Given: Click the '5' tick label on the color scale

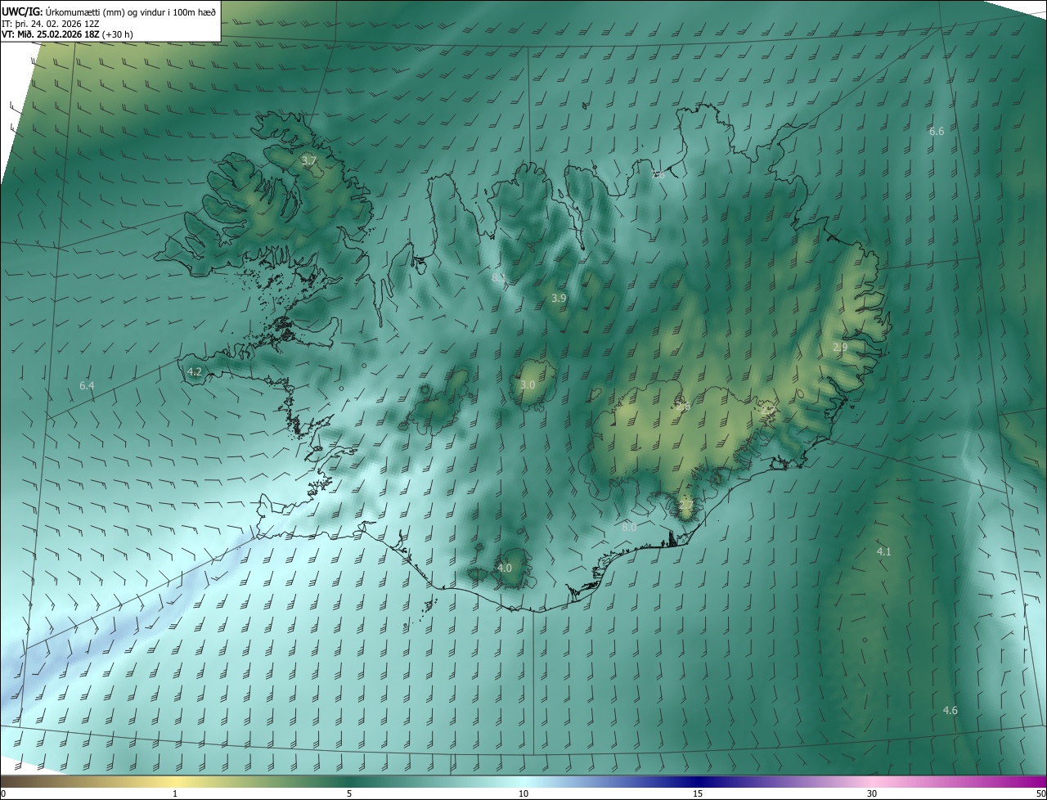Looking at the screenshot, I should pos(349,793).
